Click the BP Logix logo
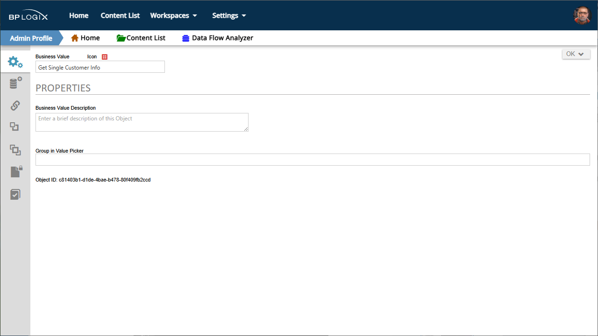This screenshot has height=336, width=598. pyautogui.click(x=28, y=15)
